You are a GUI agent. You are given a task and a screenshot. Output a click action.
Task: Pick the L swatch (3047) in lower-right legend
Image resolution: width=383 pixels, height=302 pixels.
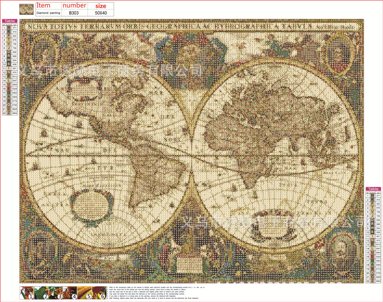pyautogui.click(x=372, y=248)
